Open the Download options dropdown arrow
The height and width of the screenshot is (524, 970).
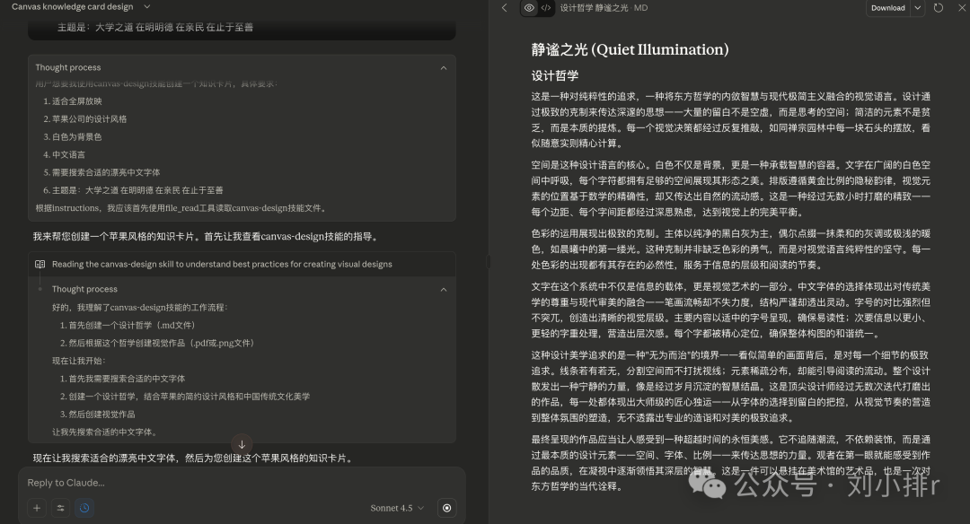[x=919, y=8]
